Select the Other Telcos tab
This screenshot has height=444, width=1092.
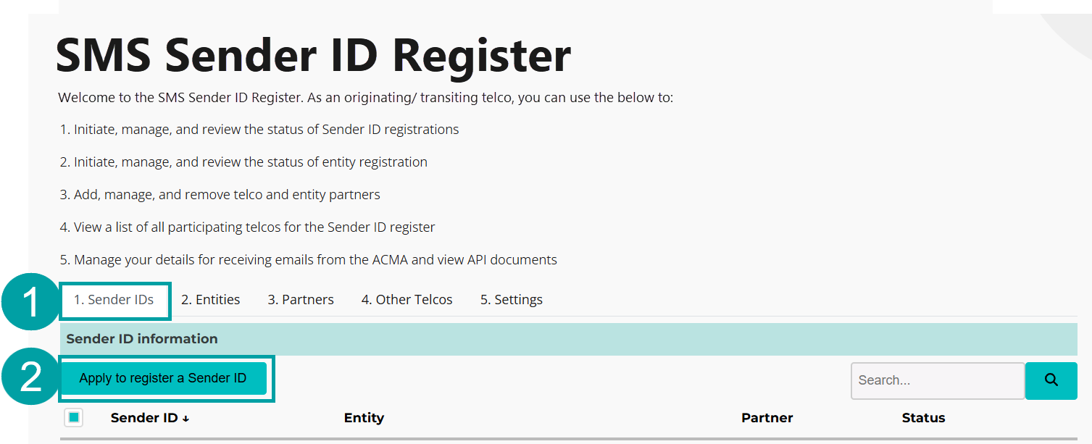[407, 299]
